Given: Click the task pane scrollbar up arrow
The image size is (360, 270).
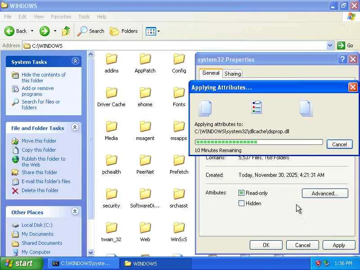Looking at the screenshot, I should 91,54.
